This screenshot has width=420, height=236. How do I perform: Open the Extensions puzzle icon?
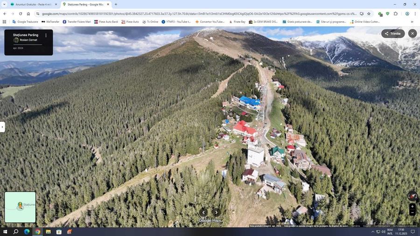tap(396, 14)
